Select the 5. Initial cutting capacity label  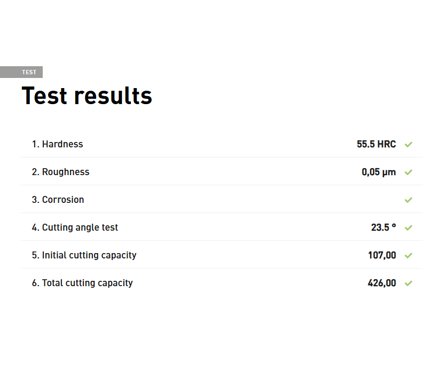(x=84, y=255)
